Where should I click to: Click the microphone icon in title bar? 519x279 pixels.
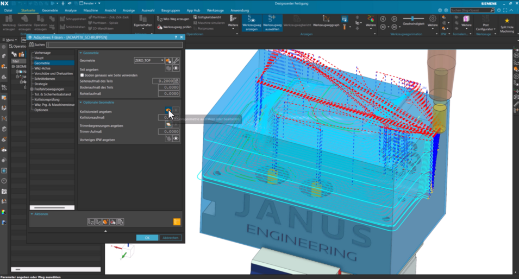click(62, 3)
